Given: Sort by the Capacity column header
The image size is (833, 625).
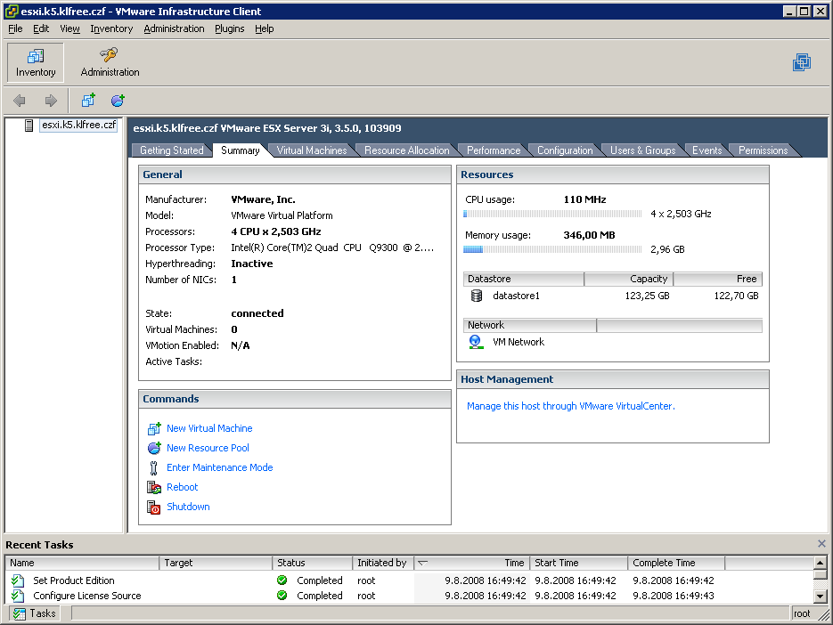Looking at the screenshot, I should click(628, 279).
